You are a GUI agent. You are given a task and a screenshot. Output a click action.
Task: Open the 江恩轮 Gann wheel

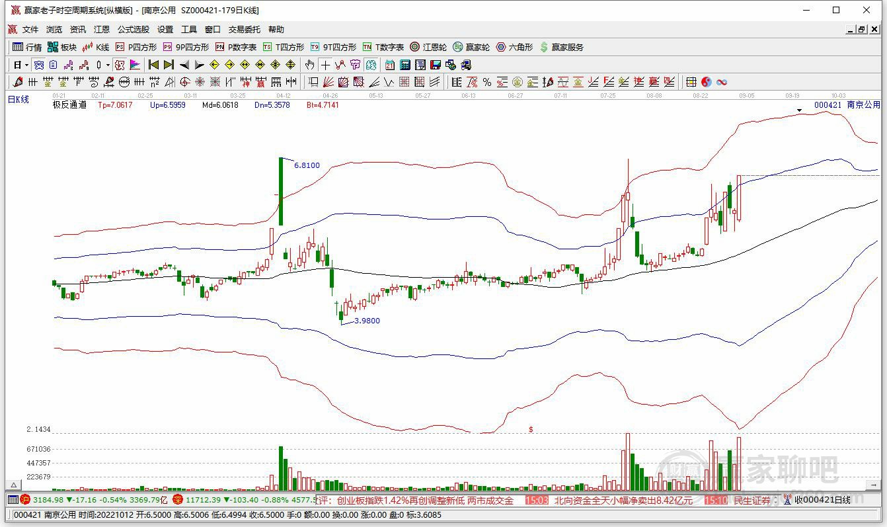pyautogui.click(x=428, y=47)
